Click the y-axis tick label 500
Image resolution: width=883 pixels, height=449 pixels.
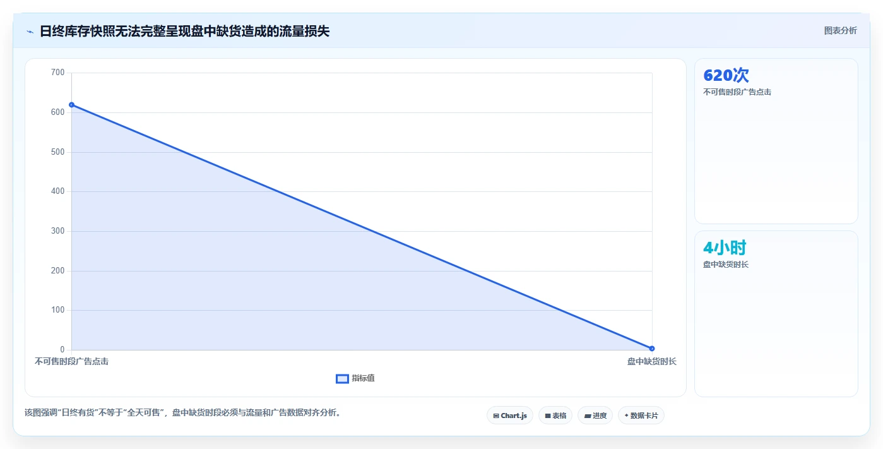click(57, 152)
